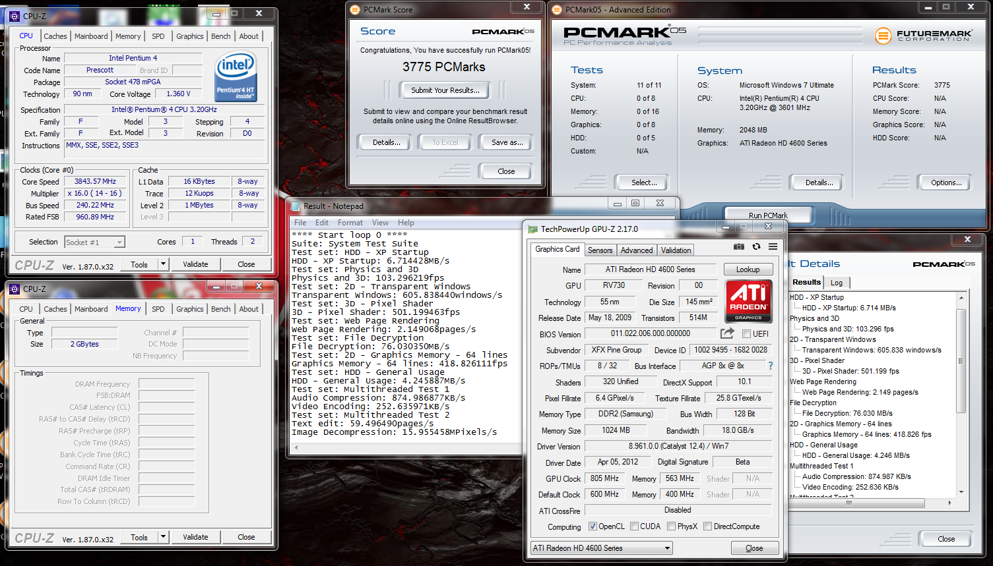Click the Options button in PCMark05

tap(945, 183)
